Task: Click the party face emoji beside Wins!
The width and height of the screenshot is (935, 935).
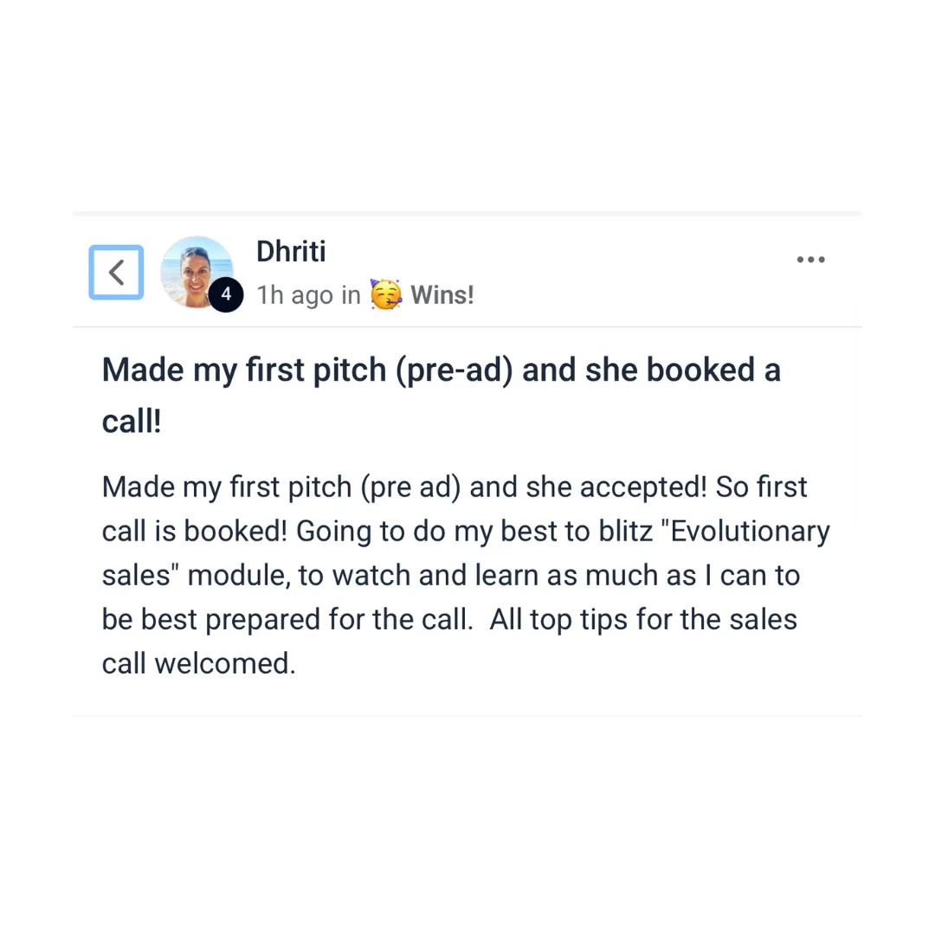Action: click(385, 294)
